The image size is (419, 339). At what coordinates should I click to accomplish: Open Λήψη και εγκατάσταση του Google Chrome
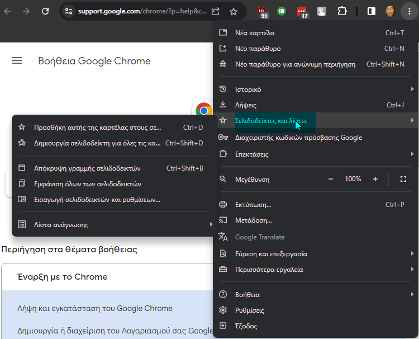95,308
